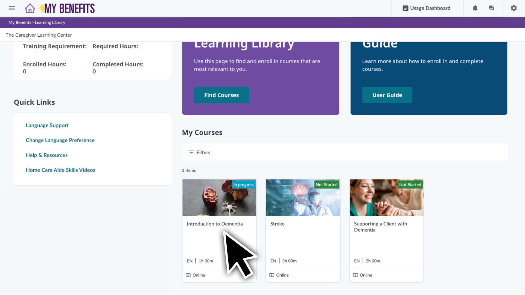View notifications via the bell icon
This screenshot has width=525, height=295.
475,8
